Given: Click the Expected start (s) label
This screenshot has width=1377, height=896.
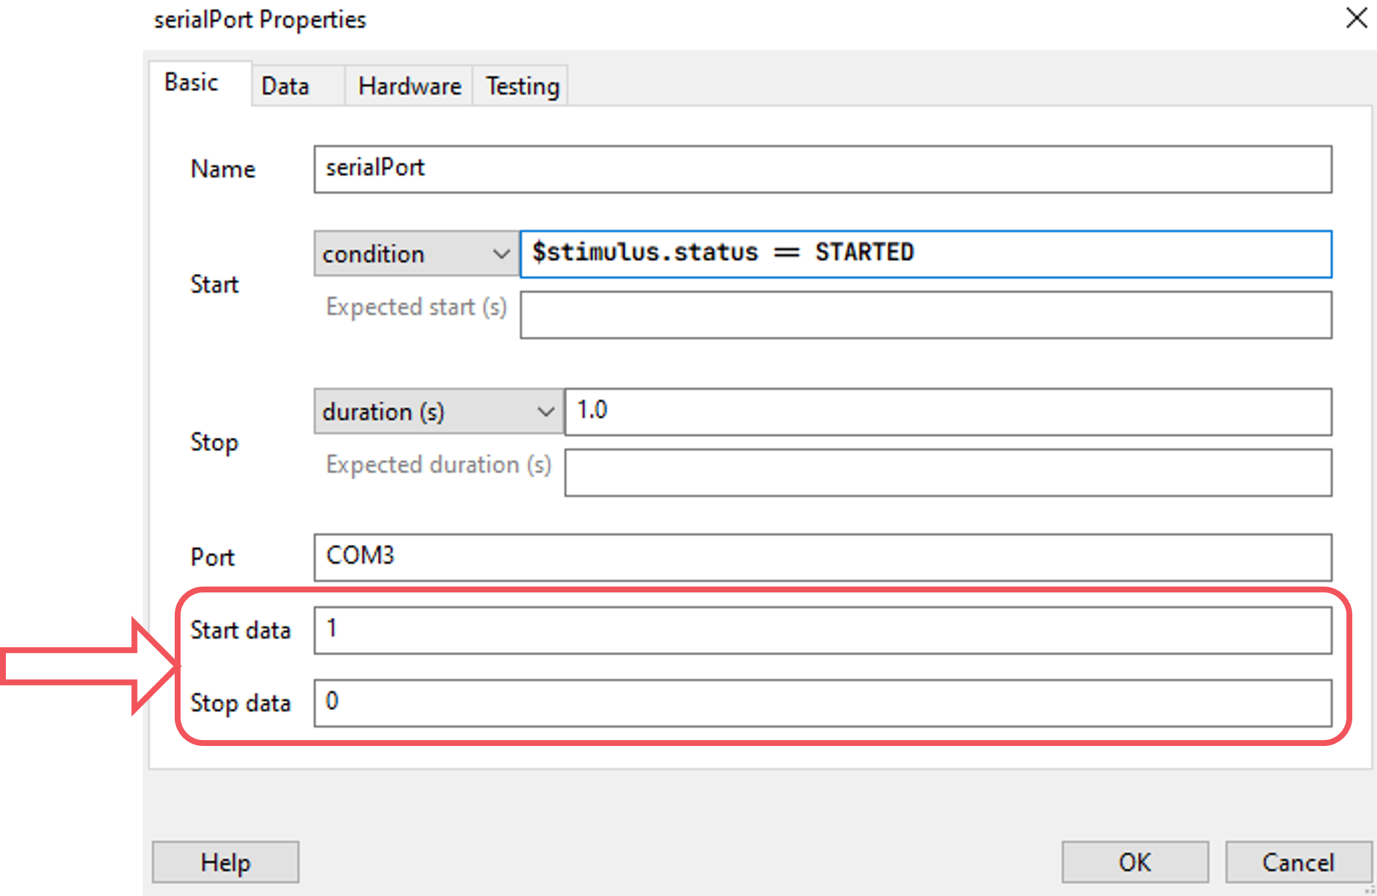Looking at the screenshot, I should pyautogui.click(x=416, y=308).
